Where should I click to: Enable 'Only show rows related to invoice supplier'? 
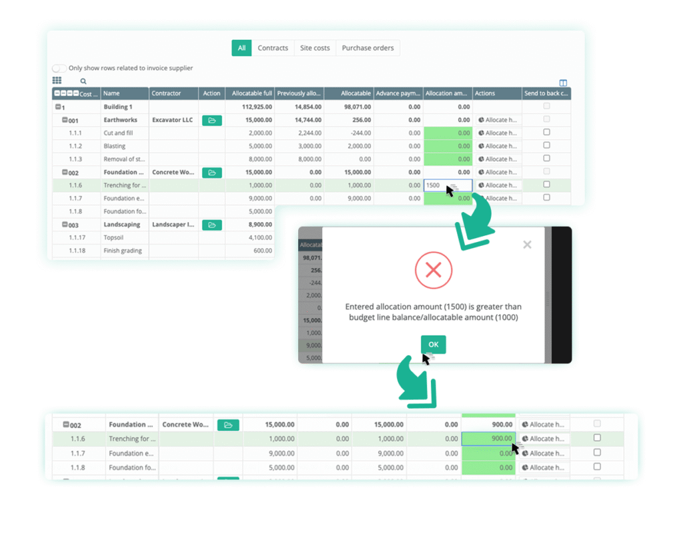pyautogui.click(x=59, y=68)
